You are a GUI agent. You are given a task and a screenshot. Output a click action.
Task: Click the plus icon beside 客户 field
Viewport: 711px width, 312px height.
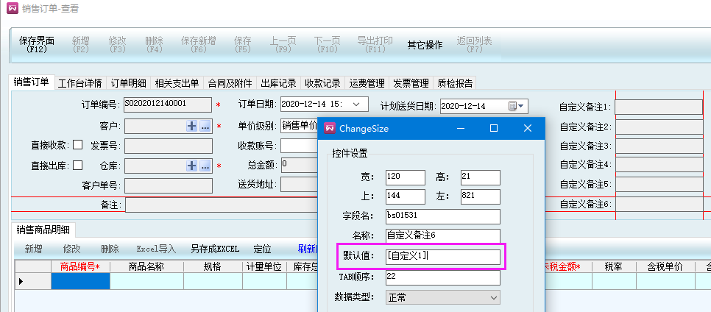(x=192, y=127)
